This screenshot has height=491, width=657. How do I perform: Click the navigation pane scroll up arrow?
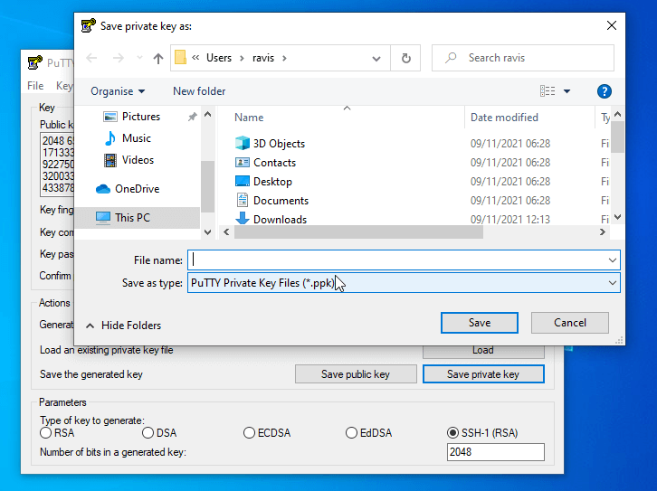click(x=208, y=114)
